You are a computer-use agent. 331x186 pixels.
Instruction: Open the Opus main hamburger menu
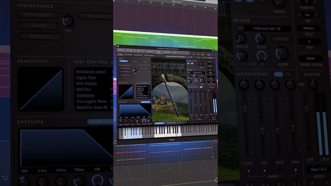[127, 51]
